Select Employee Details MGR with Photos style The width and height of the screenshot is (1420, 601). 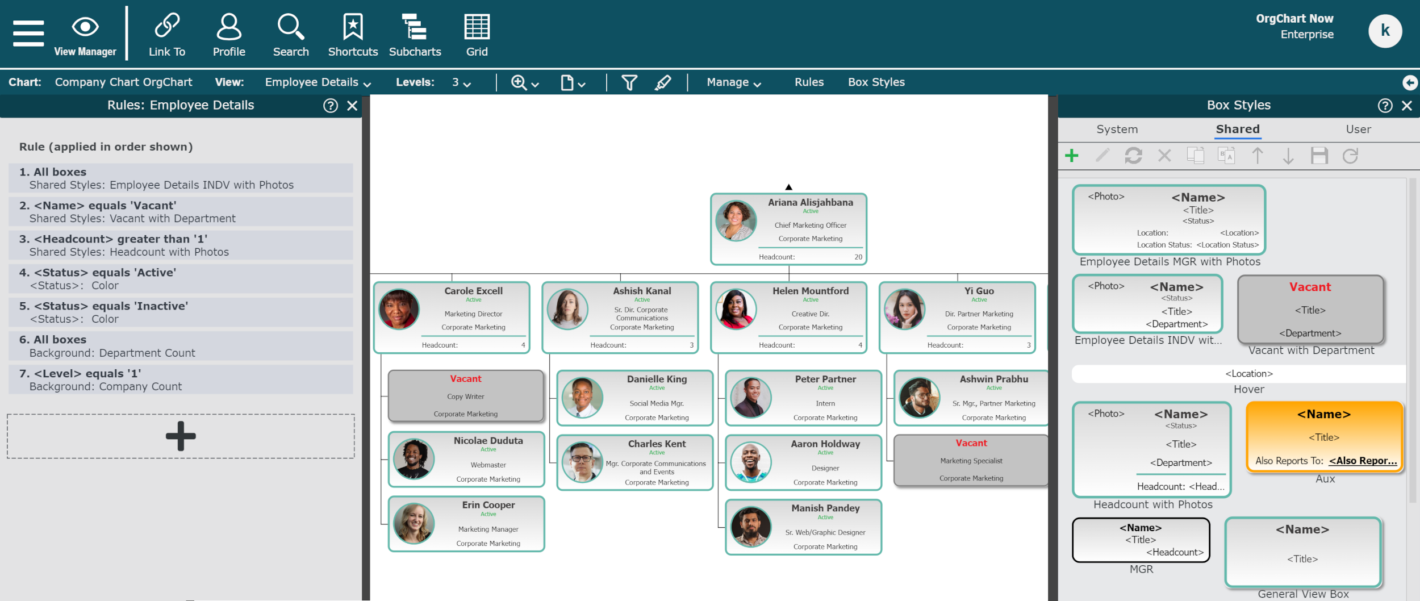1169,220
